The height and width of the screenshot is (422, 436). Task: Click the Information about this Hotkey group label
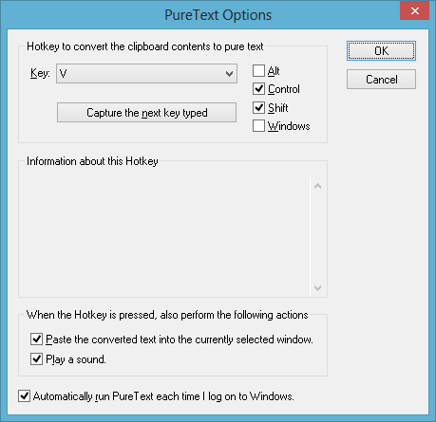[x=92, y=161]
